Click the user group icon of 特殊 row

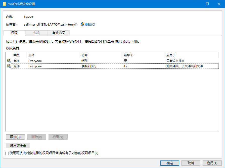[x=9, y=61]
